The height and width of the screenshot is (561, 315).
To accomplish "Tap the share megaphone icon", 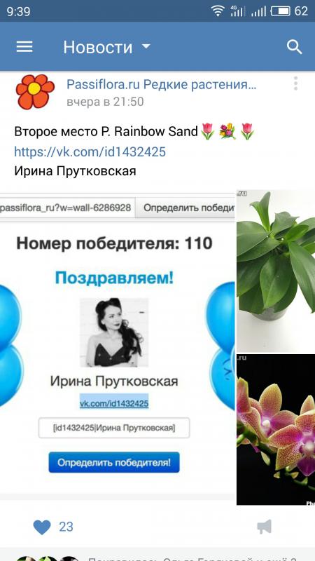I will coord(265,527).
